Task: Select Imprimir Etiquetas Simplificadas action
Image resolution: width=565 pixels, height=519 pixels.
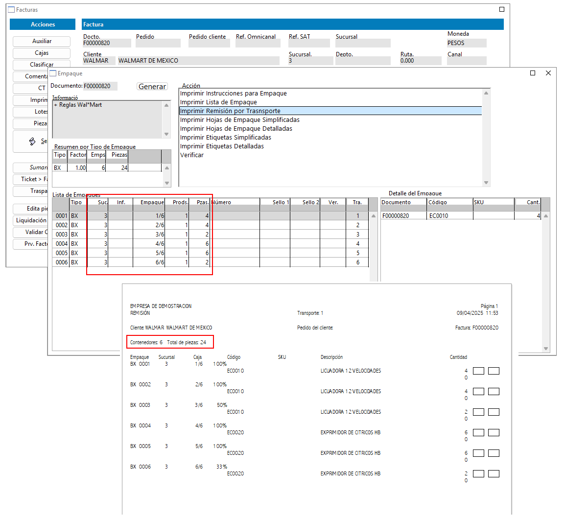Action: 330,137
